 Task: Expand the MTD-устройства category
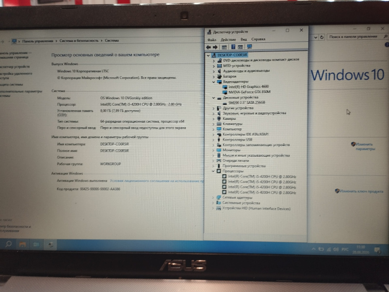213,66
